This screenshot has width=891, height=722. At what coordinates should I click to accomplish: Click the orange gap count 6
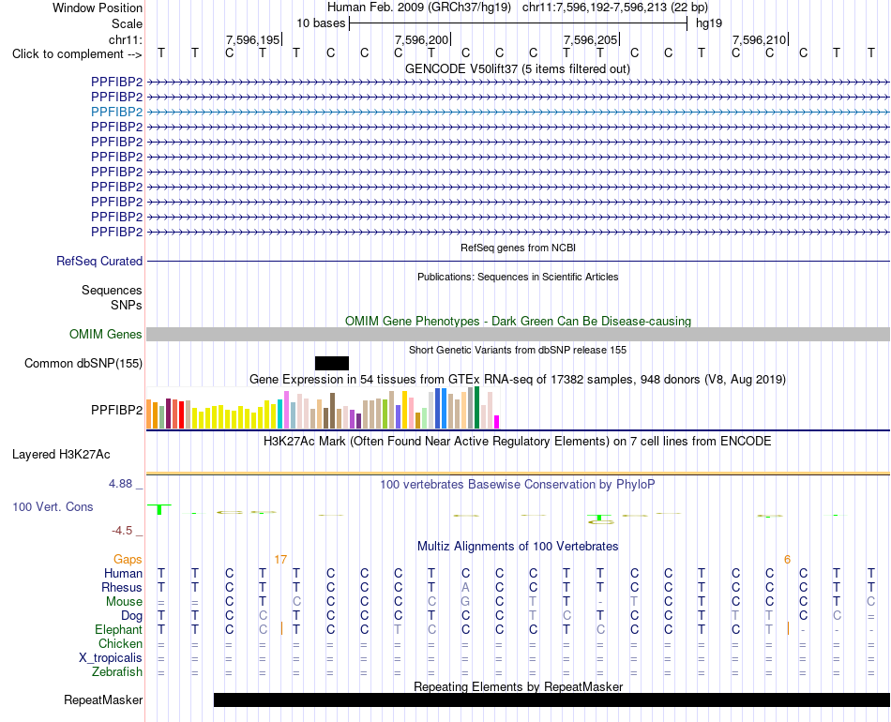coord(787,560)
